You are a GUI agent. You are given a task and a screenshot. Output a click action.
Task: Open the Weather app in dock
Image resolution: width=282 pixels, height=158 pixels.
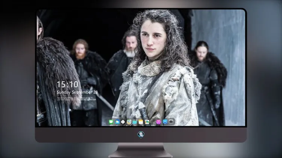pos(117,122)
